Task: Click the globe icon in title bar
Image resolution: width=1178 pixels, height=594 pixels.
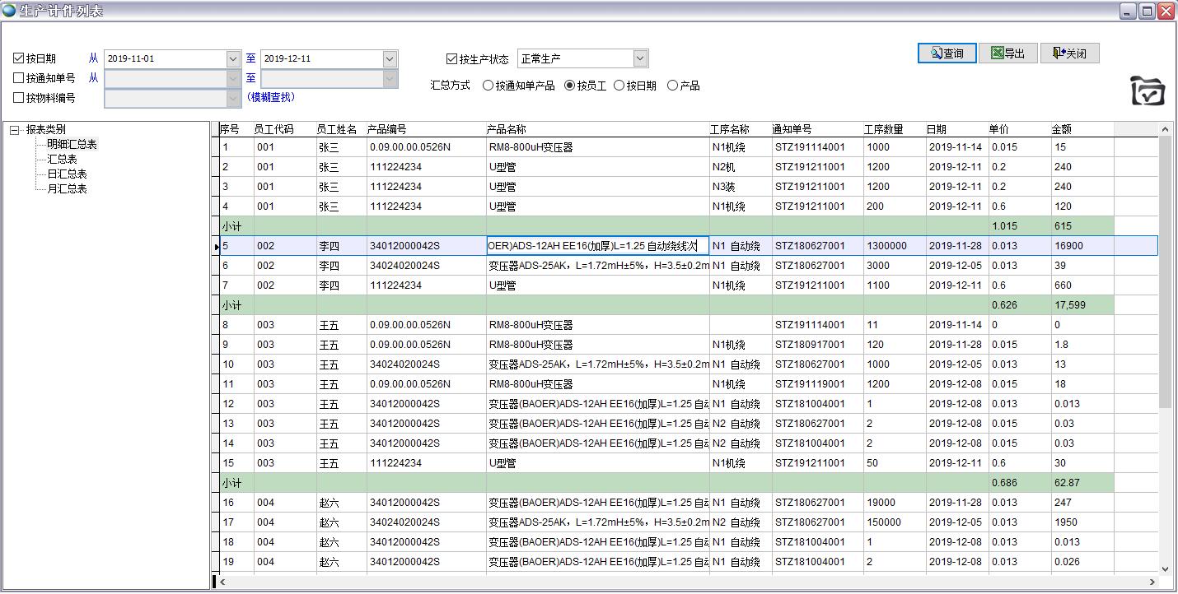Action: [9, 11]
